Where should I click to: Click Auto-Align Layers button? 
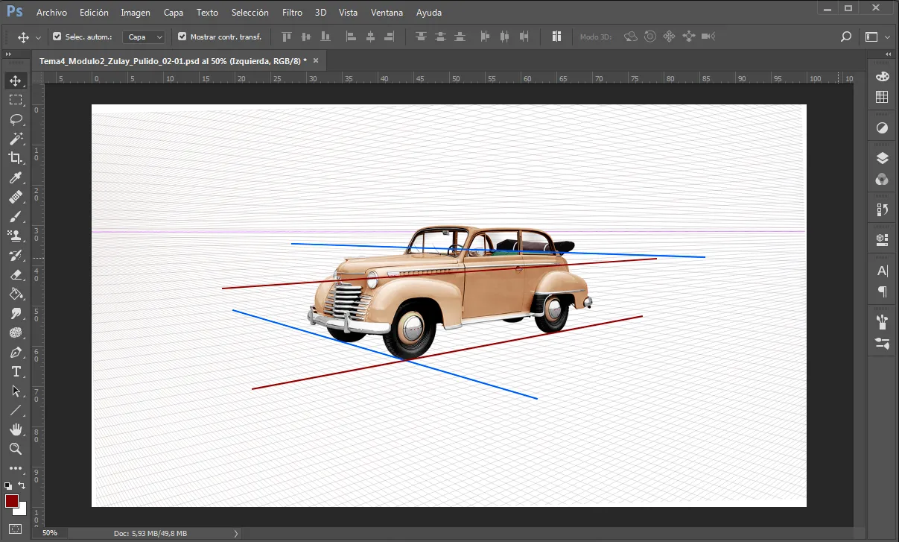click(556, 37)
